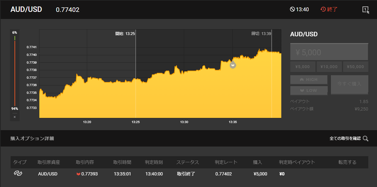Screen dimensions: 377x187
Task: Click the popup window icon in header
Action: click(366, 10)
